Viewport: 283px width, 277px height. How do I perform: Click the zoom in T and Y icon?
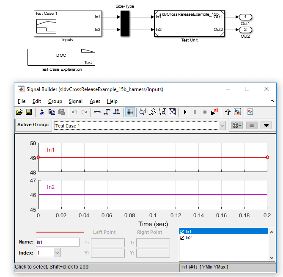tap(162, 112)
